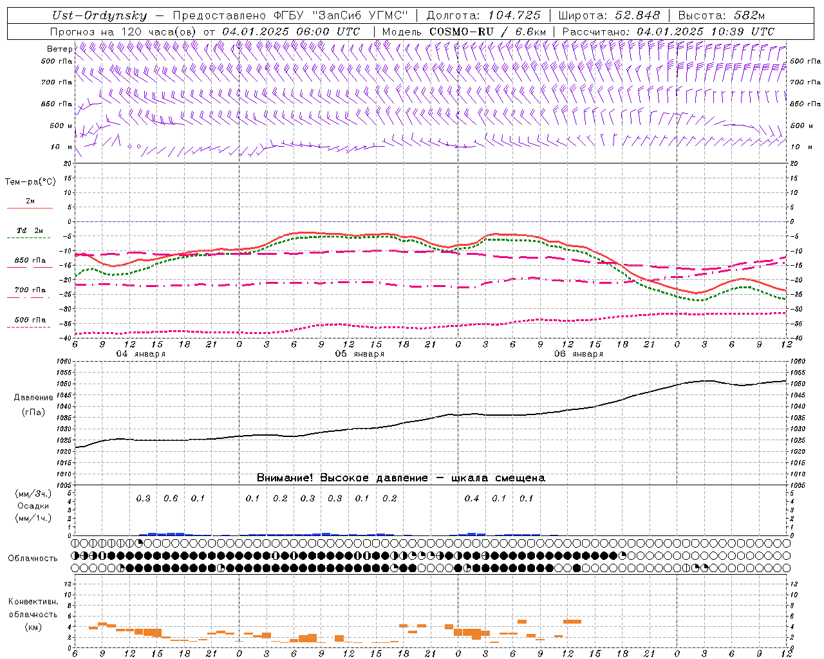This screenshot has width=824, height=659.
Task: Click the 'Облачность' cloud cover label
Action: 33,558
